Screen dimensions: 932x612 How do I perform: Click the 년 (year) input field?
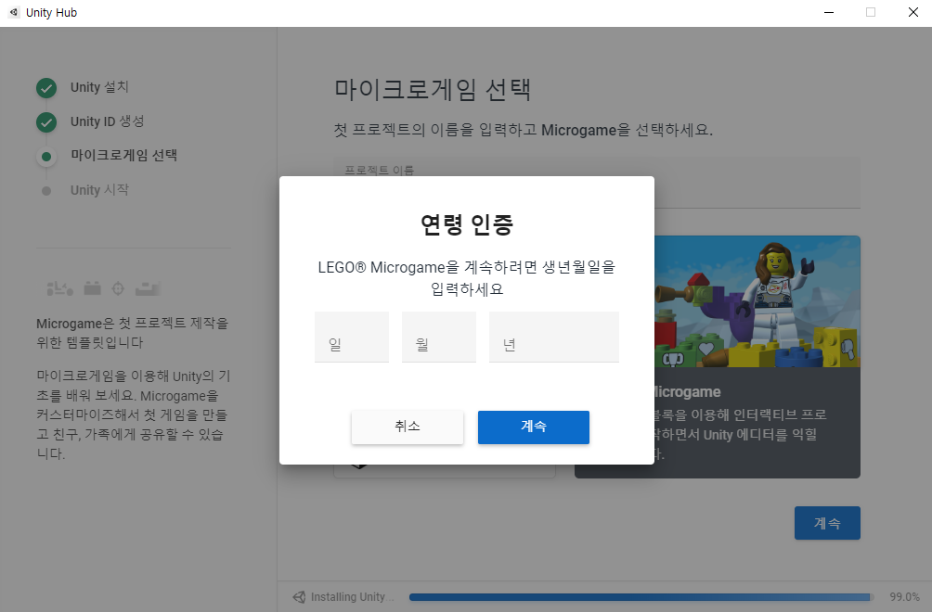[554, 337]
